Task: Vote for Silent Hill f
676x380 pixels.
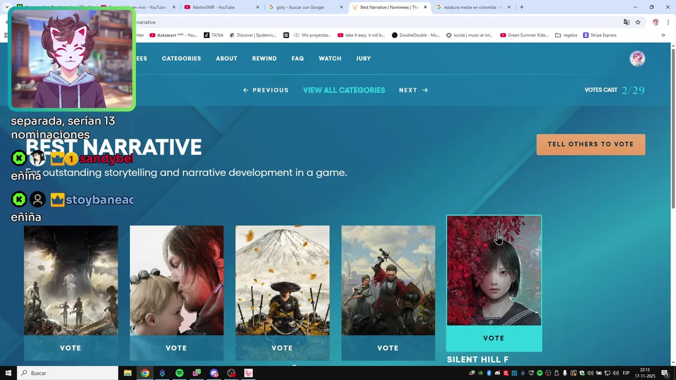Action: point(494,338)
